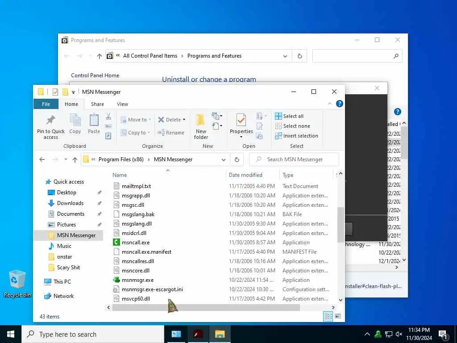Click the Paste shortcut icon
Screen dimensions: 457x343
pos(108,136)
